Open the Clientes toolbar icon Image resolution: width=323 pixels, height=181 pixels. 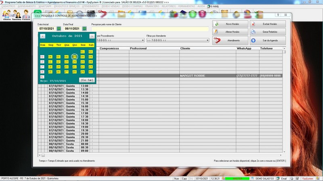click(x=7, y=15)
